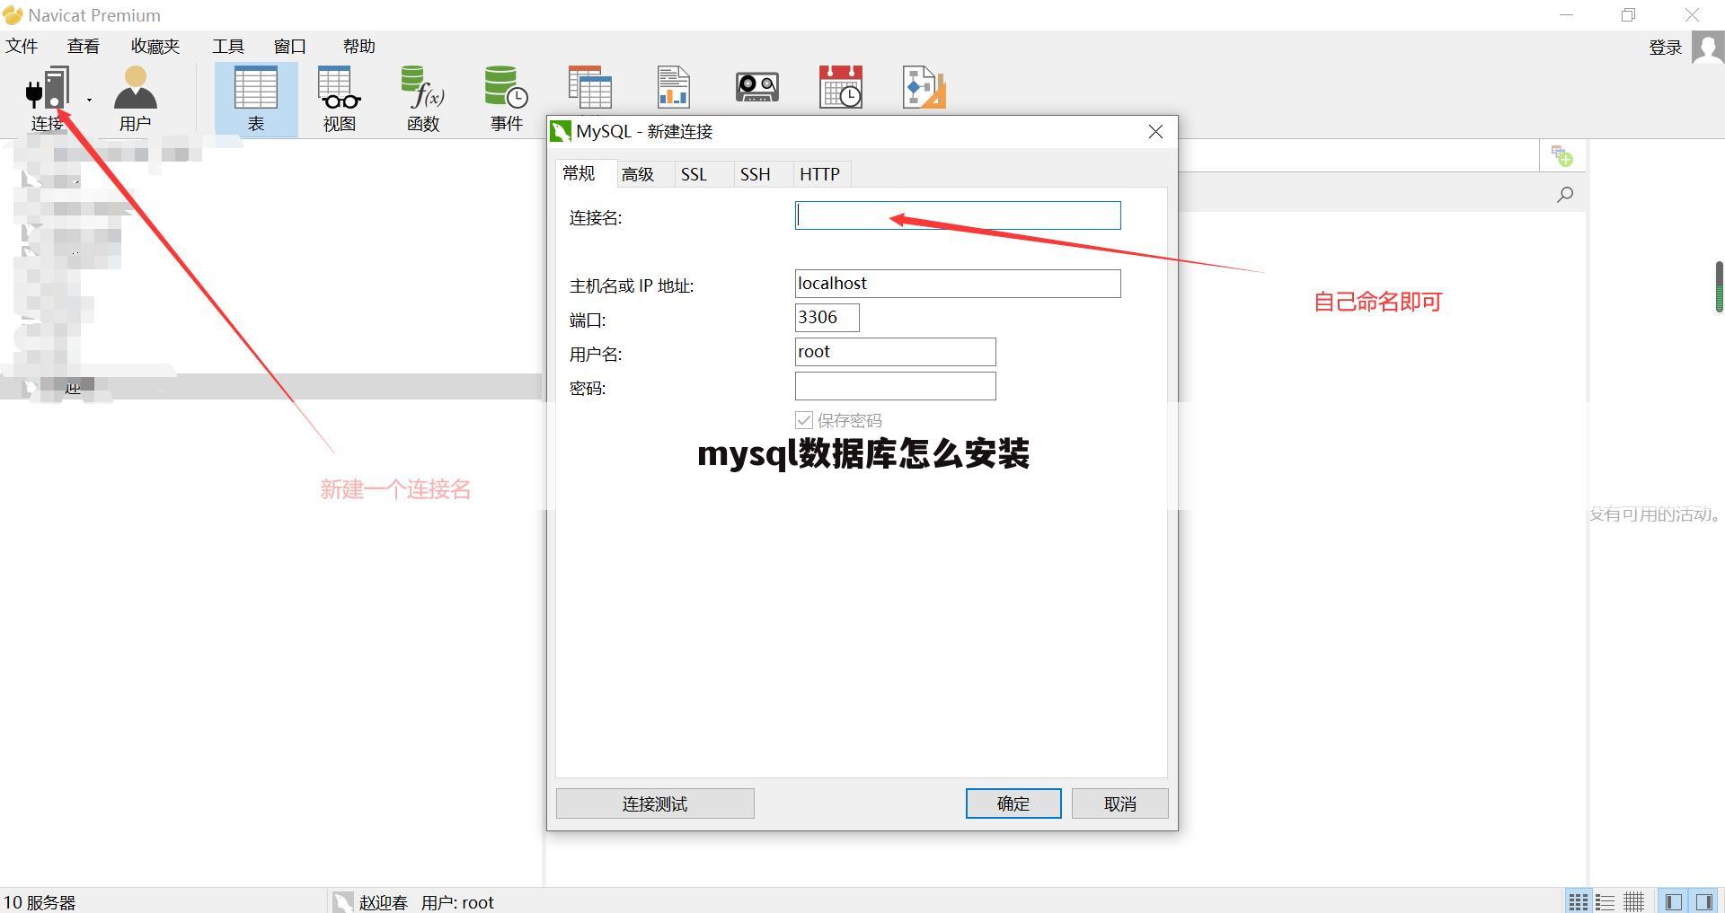Click the '用户: root' status bar text

pyautogui.click(x=457, y=902)
